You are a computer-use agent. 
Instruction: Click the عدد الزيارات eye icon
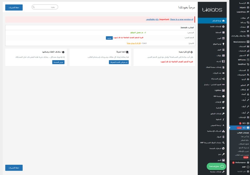pyautogui.click(x=223, y=73)
